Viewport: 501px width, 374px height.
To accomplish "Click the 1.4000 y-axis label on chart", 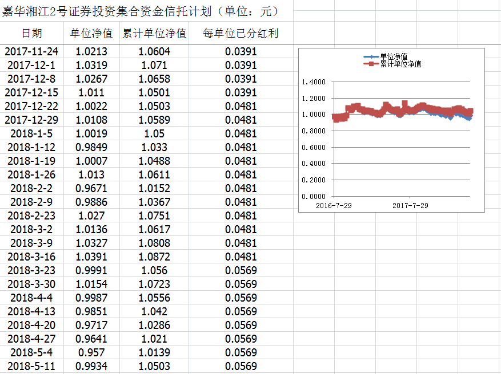I will pyautogui.click(x=312, y=82).
